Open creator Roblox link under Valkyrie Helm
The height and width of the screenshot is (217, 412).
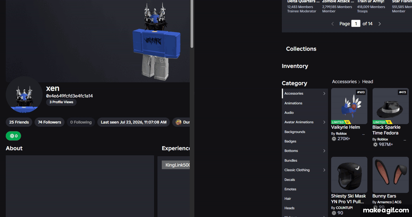341,133
